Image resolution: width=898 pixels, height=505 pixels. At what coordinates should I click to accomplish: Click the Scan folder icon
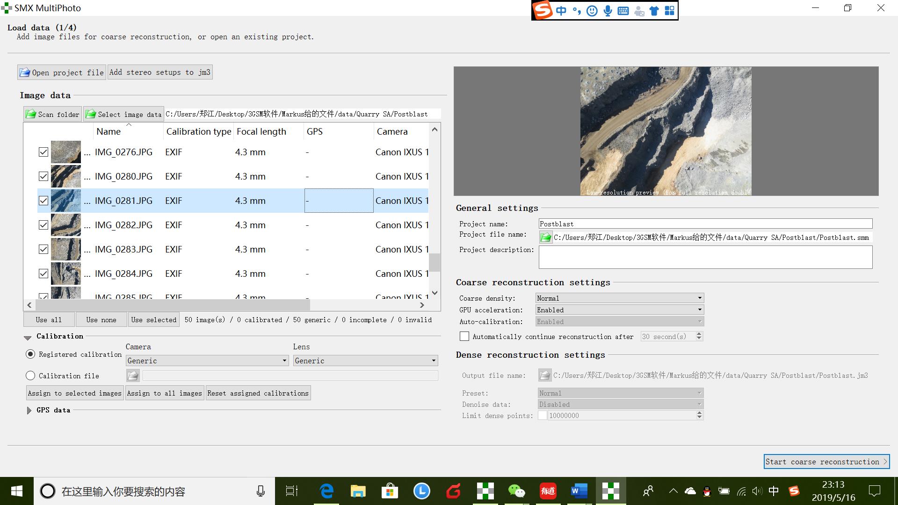pos(31,114)
